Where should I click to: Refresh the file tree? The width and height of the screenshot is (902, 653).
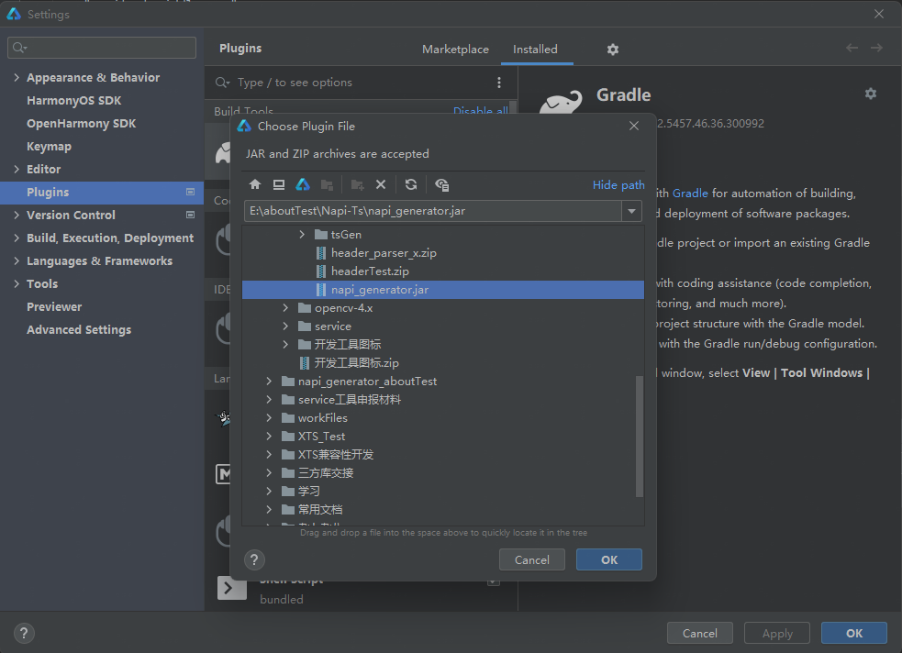click(x=411, y=184)
